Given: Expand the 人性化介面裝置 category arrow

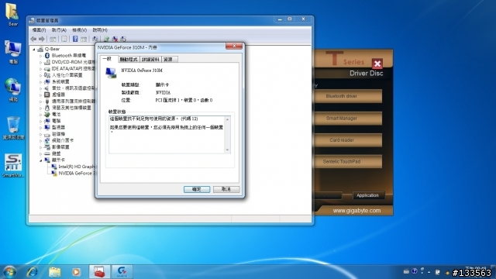Looking at the screenshot, I should [40, 75].
